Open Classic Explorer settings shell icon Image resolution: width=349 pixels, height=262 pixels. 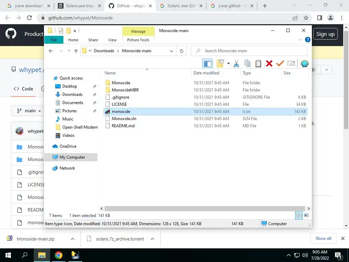304,64
